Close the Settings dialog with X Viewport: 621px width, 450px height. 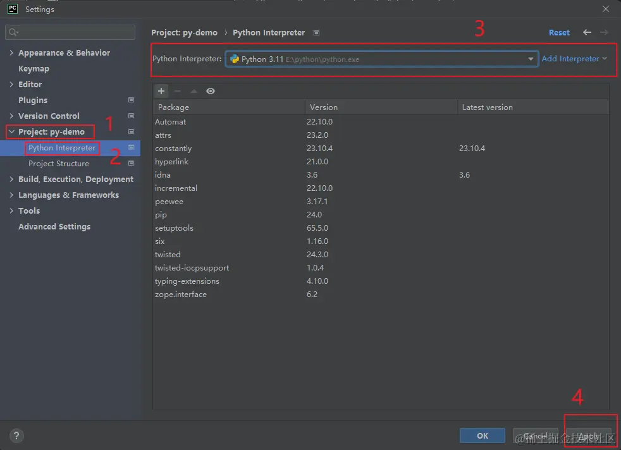coord(606,9)
